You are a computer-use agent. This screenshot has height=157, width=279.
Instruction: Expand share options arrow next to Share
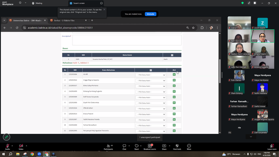tap(170, 146)
